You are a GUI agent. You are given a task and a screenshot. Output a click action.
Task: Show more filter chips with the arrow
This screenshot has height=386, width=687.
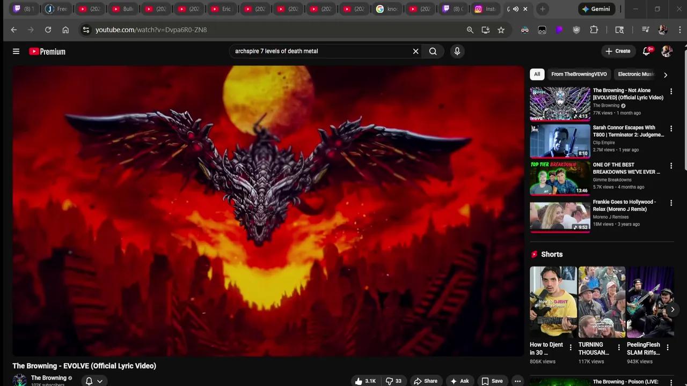(666, 75)
